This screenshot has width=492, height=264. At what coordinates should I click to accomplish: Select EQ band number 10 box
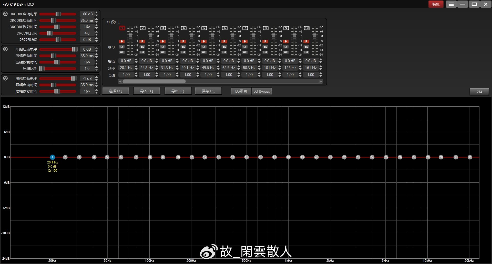pos(307,28)
